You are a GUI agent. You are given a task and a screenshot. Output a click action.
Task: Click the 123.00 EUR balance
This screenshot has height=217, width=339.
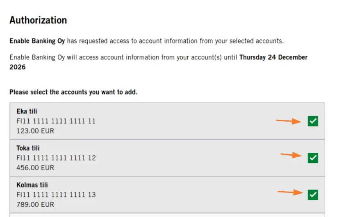coord(35,131)
